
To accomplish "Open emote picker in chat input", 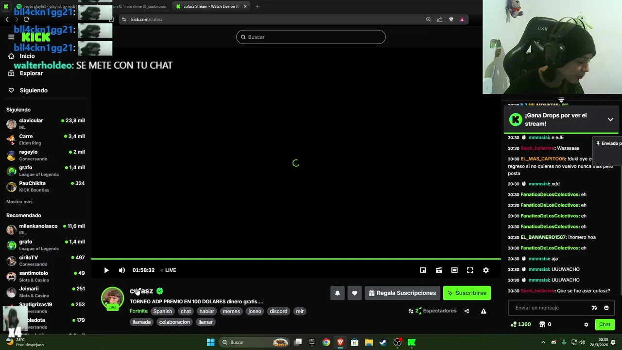I will (606, 308).
